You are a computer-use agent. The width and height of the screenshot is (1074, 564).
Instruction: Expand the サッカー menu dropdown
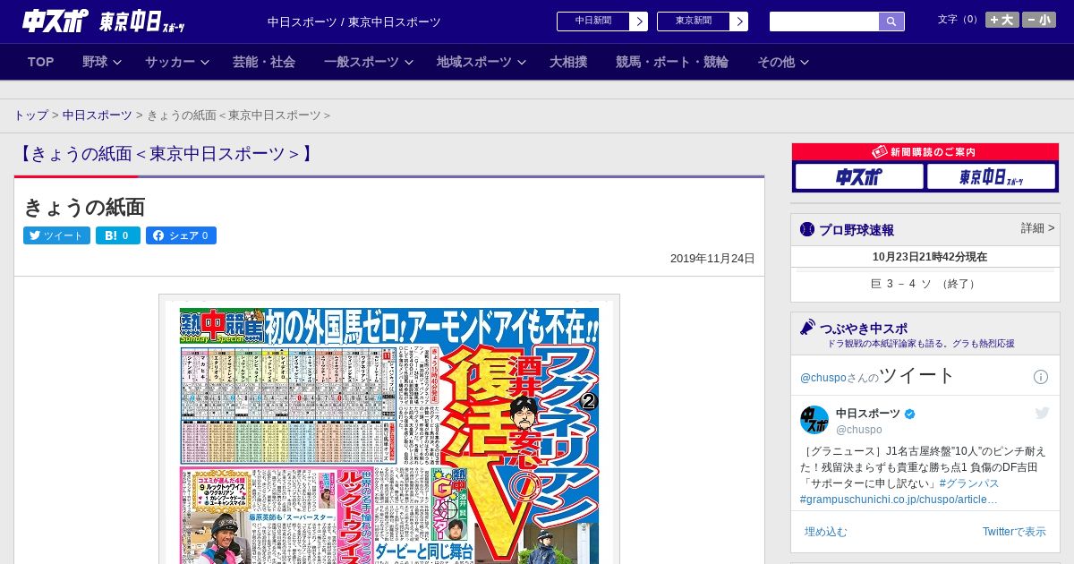tap(176, 62)
